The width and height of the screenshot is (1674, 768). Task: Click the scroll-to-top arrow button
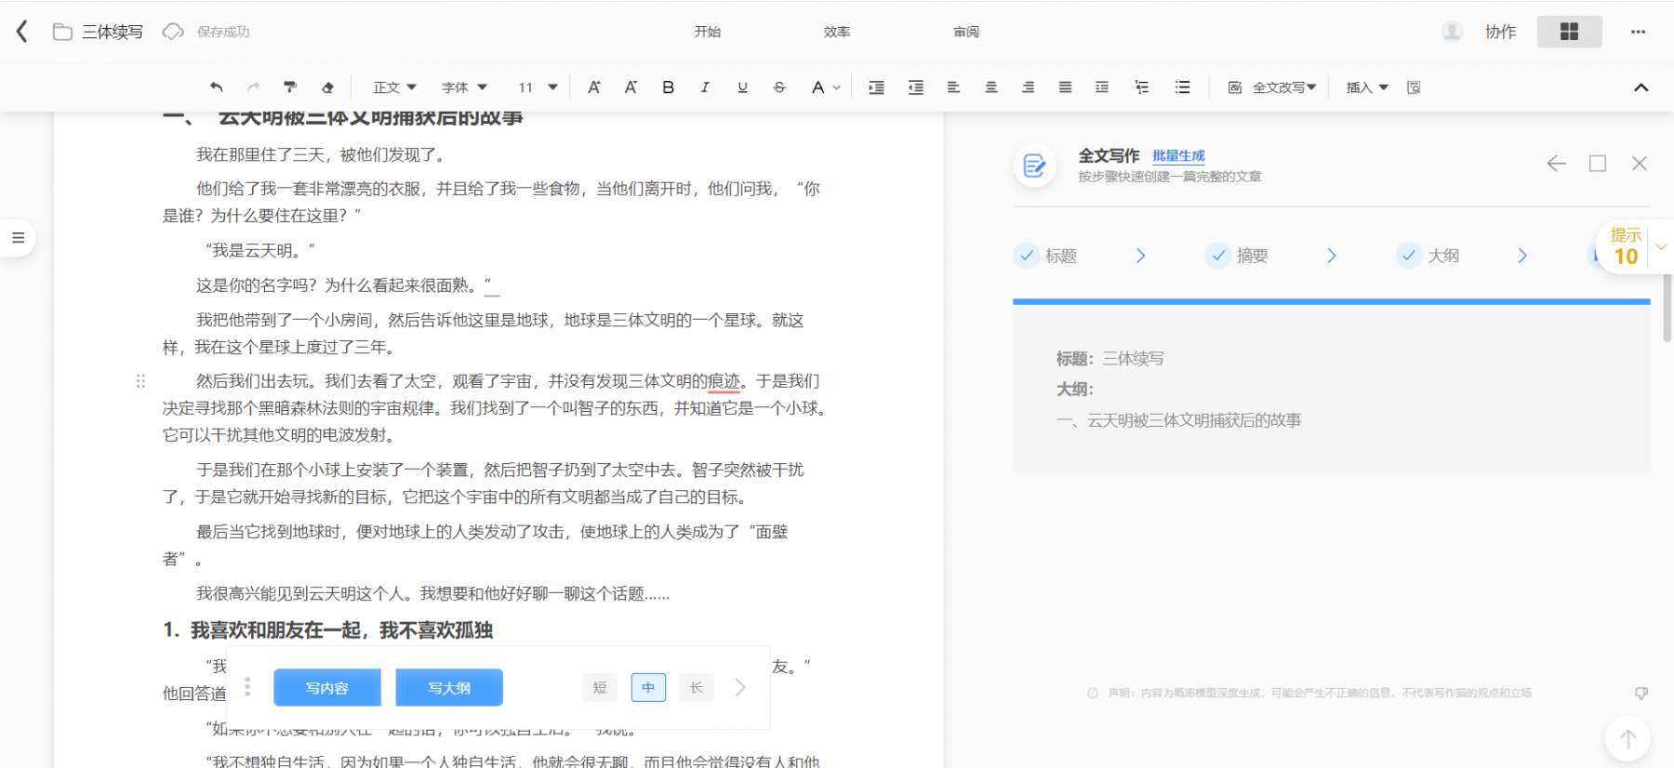[x=1627, y=739]
